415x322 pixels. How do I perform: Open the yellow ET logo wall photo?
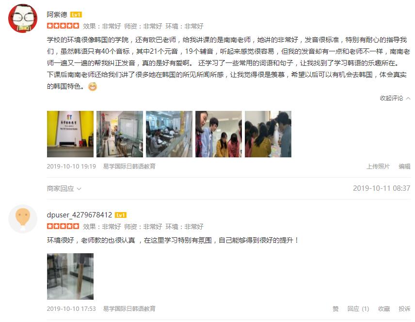pos(70,134)
